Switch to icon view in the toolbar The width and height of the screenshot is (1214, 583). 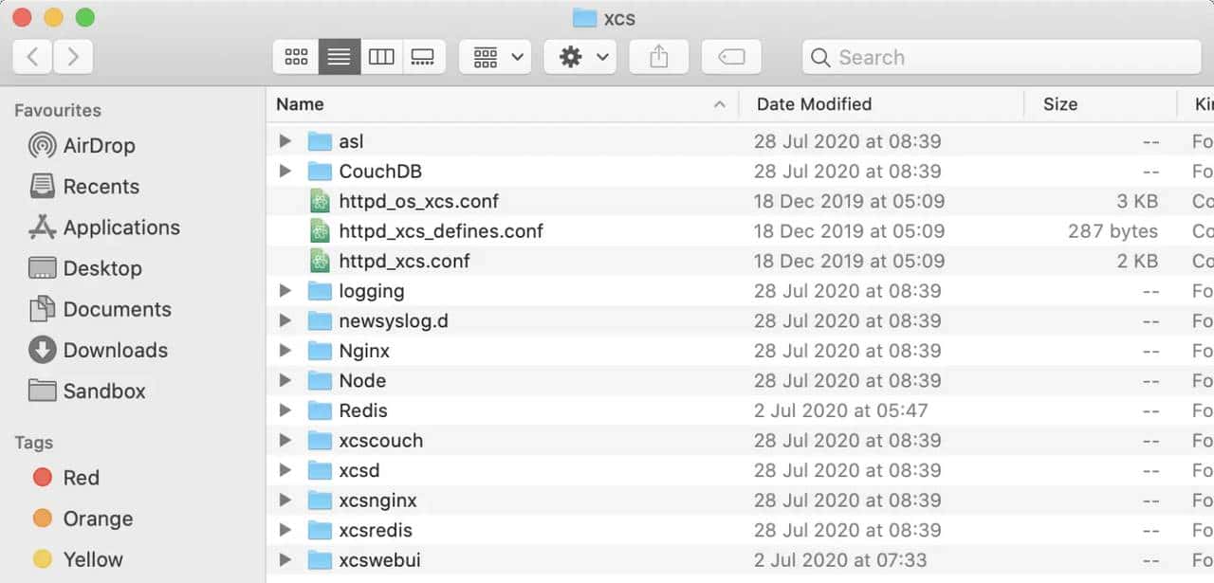coord(296,57)
